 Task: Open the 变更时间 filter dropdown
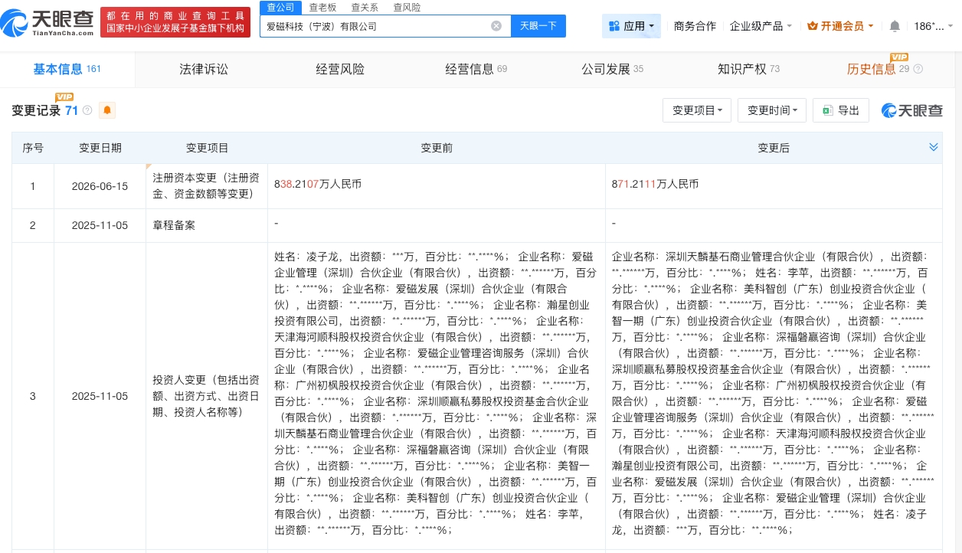coord(772,110)
